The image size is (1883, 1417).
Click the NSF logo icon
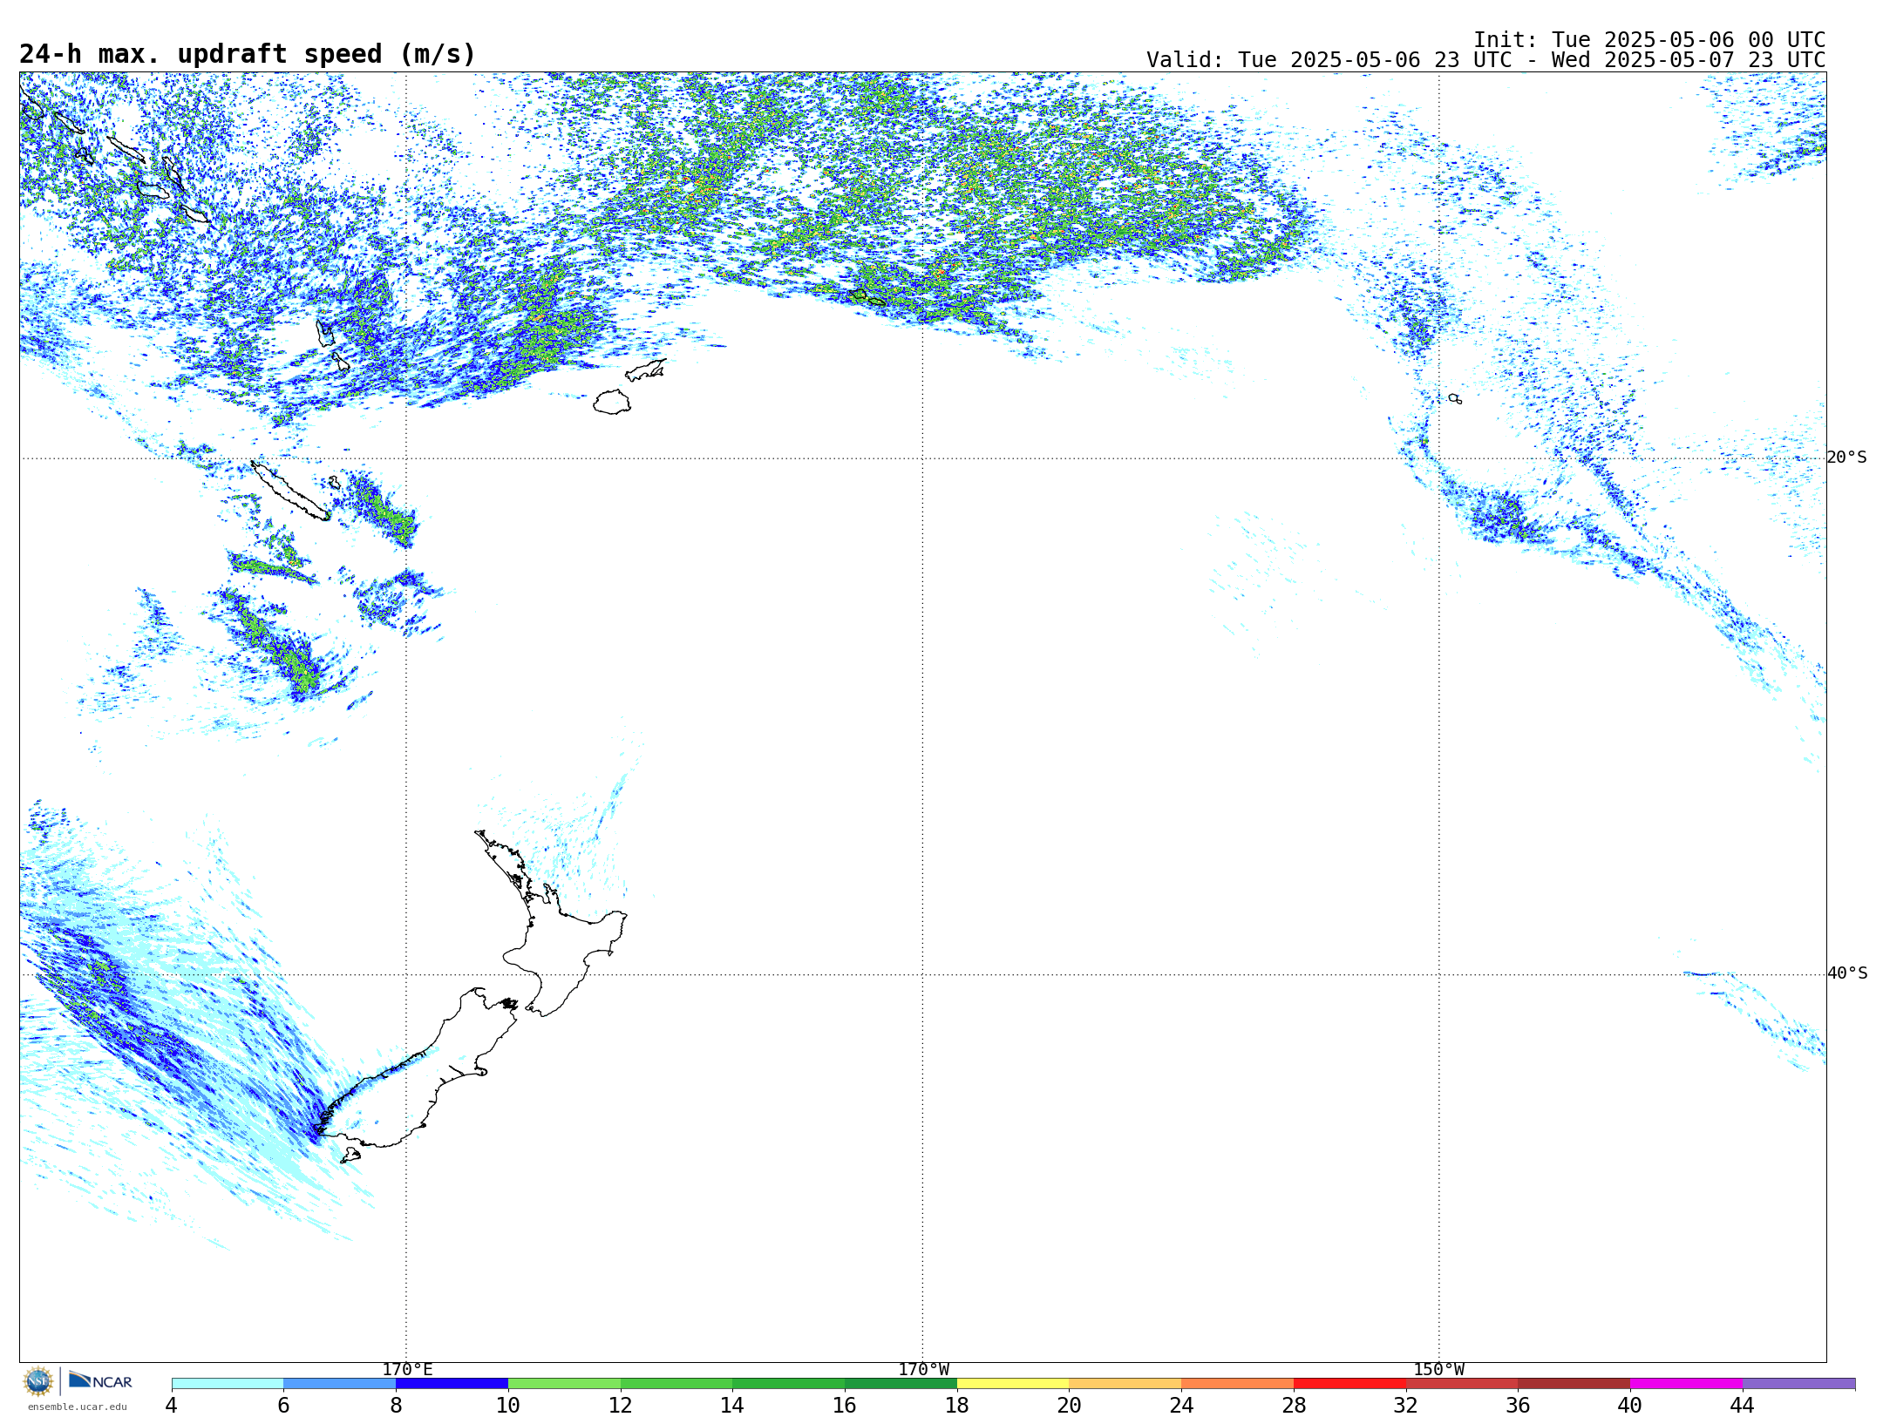(x=38, y=1381)
